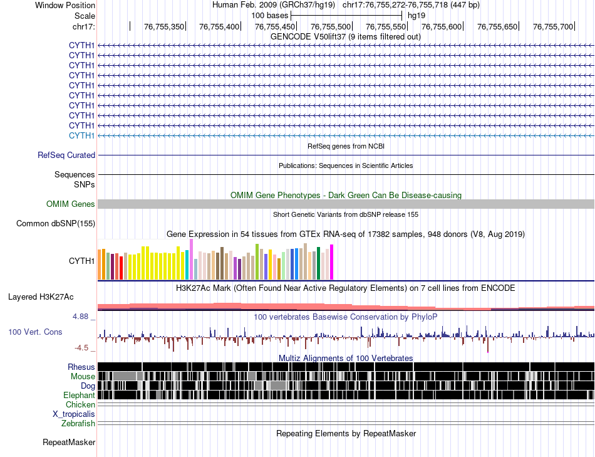Click the tall violet GTEx expression bar

[191, 260]
